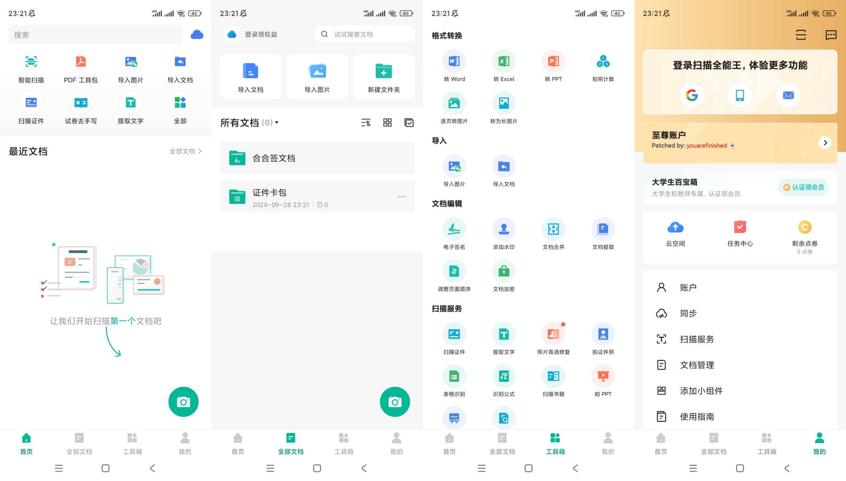The width and height of the screenshot is (846, 481).
Task: Click the 搜索 search field on home
Action: tap(95, 35)
